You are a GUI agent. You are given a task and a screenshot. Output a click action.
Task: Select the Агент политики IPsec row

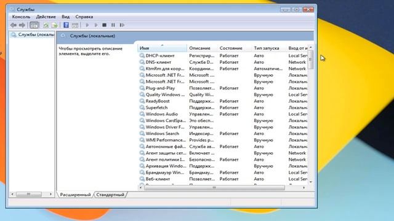[x=223, y=160]
